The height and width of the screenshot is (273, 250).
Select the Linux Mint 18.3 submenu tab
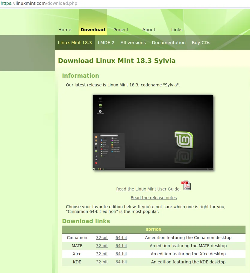(x=75, y=43)
